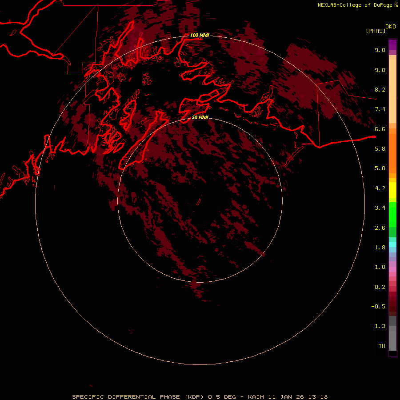The height and width of the screenshot is (400, 400).
Task: Click the TH label at the scale bottom
Action: coord(382,346)
